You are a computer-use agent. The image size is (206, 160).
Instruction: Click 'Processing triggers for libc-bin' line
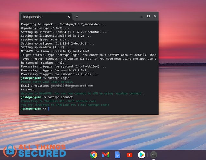(x=59, y=74)
